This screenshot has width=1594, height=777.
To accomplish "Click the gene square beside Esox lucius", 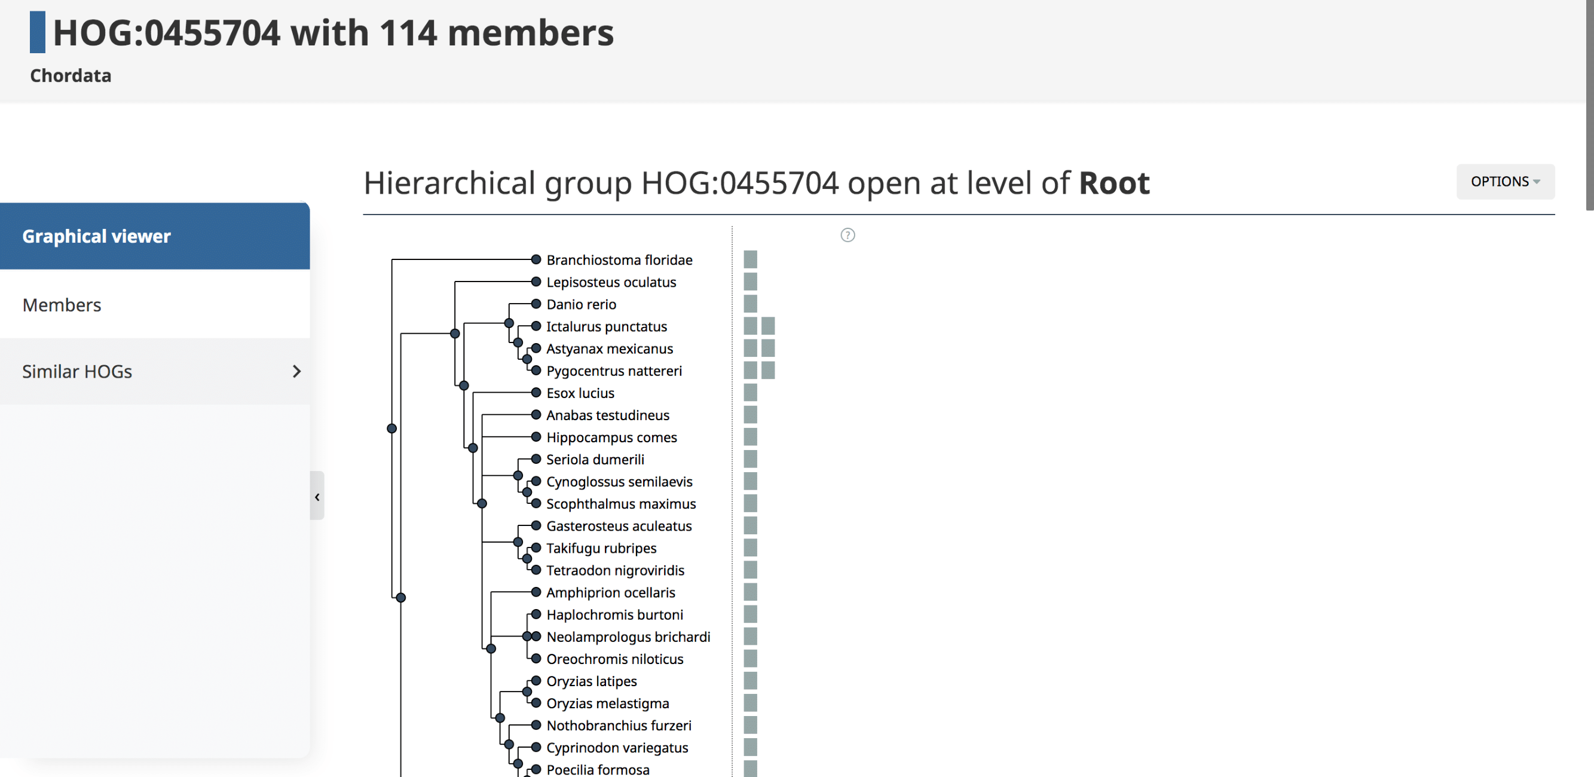I will [750, 393].
